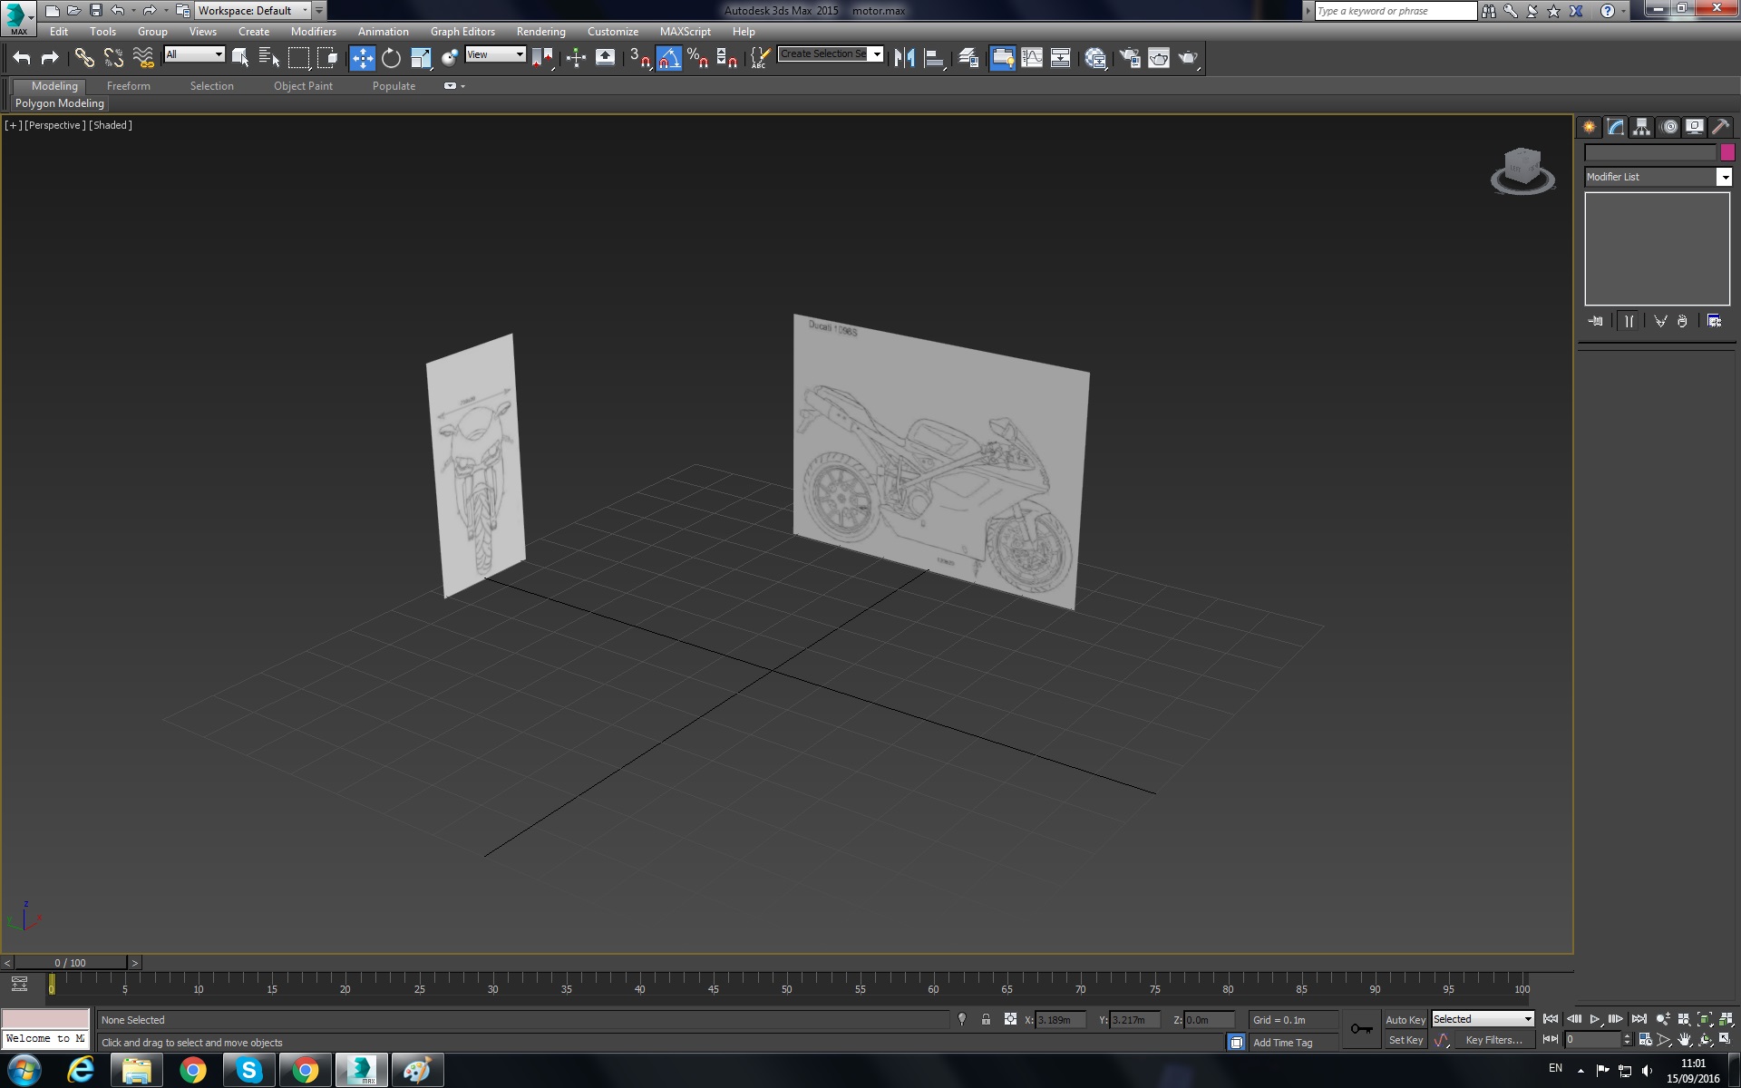Click the Align tool icon
Image resolution: width=1741 pixels, height=1088 pixels.
[x=934, y=58]
